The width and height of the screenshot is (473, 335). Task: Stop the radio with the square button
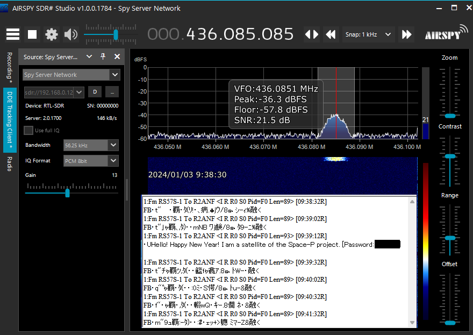coord(32,34)
